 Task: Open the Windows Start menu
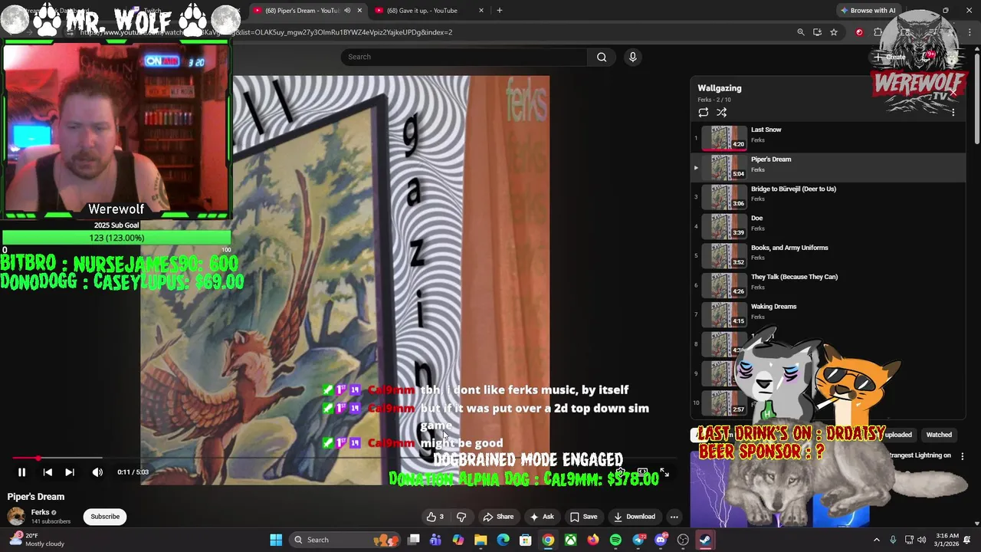tap(276, 540)
